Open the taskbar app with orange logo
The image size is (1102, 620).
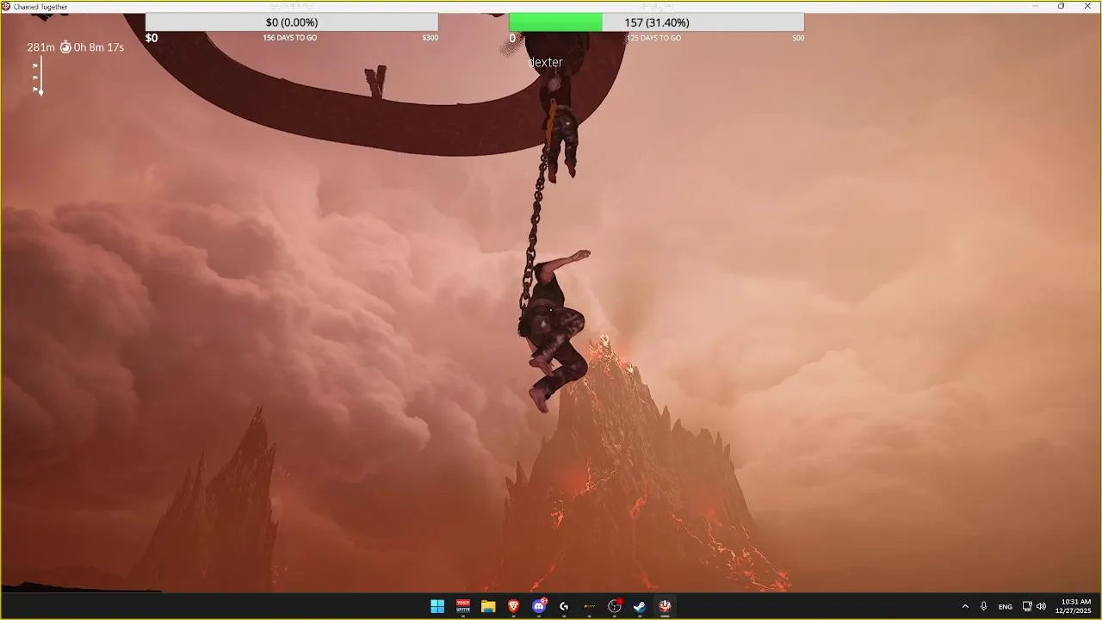point(589,606)
